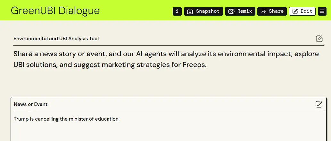
Task: Click the Edit text label in the header
Action: (x=306, y=11)
